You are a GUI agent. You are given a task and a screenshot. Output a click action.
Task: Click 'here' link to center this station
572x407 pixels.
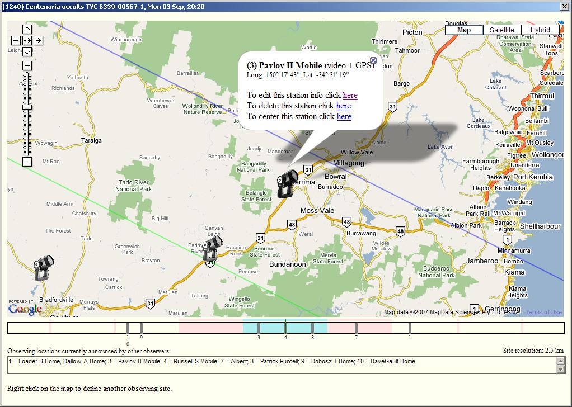(x=344, y=116)
